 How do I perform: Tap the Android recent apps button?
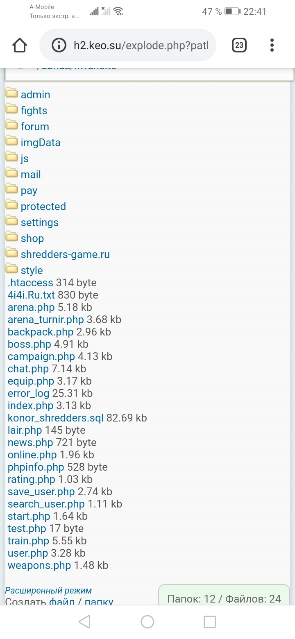[210, 622]
